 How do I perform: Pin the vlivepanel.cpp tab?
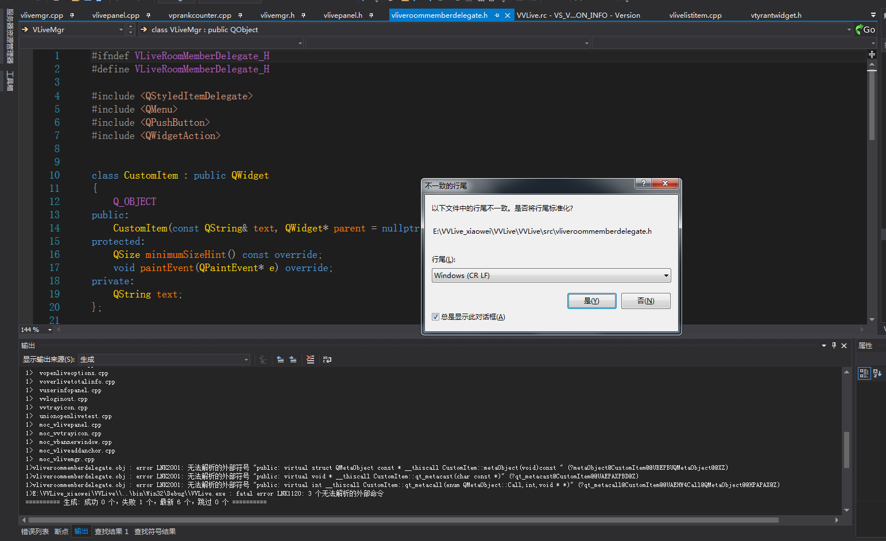point(148,16)
